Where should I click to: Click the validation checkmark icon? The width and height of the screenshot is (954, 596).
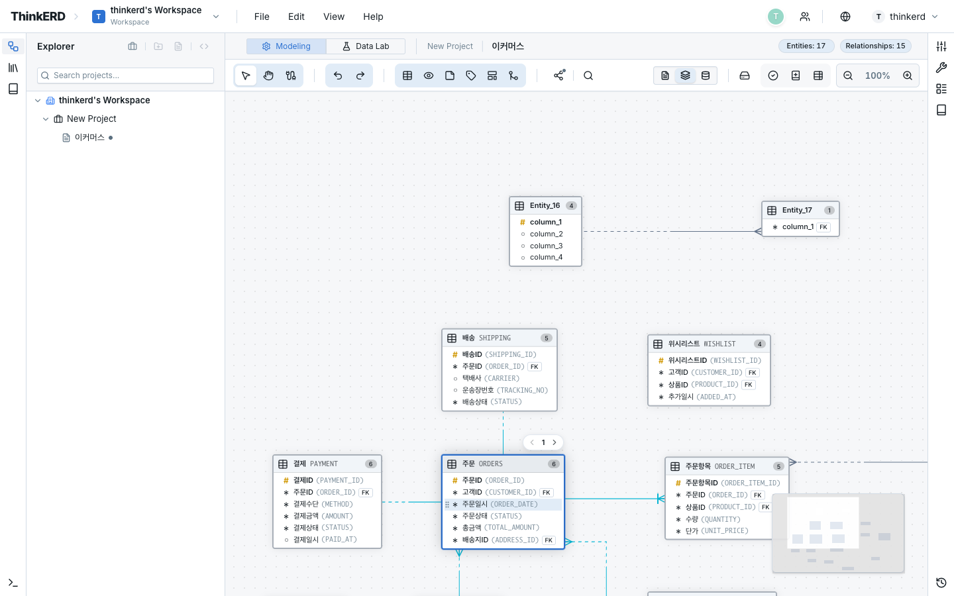click(773, 75)
